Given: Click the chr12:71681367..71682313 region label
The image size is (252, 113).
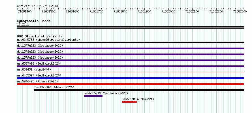Looking at the screenshot, I should 37,6.
